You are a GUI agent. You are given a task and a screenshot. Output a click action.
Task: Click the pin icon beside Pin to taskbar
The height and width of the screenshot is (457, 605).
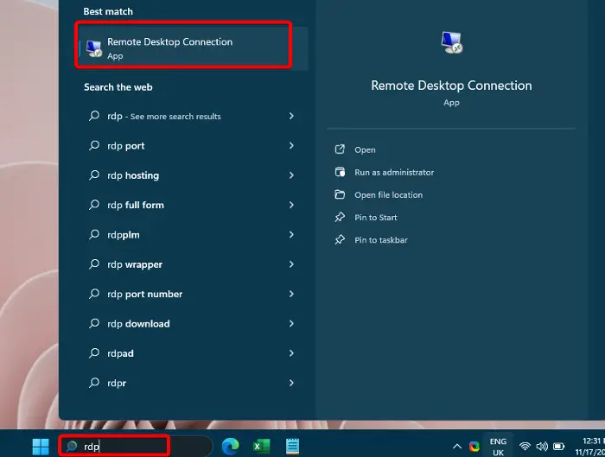[x=340, y=239]
